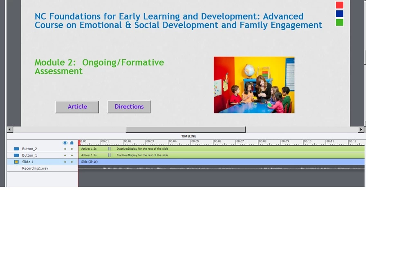
Task: Click the Article button on the slide
Action: (77, 107)
